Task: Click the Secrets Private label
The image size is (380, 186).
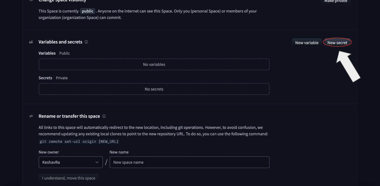Action: pos(53,78)
